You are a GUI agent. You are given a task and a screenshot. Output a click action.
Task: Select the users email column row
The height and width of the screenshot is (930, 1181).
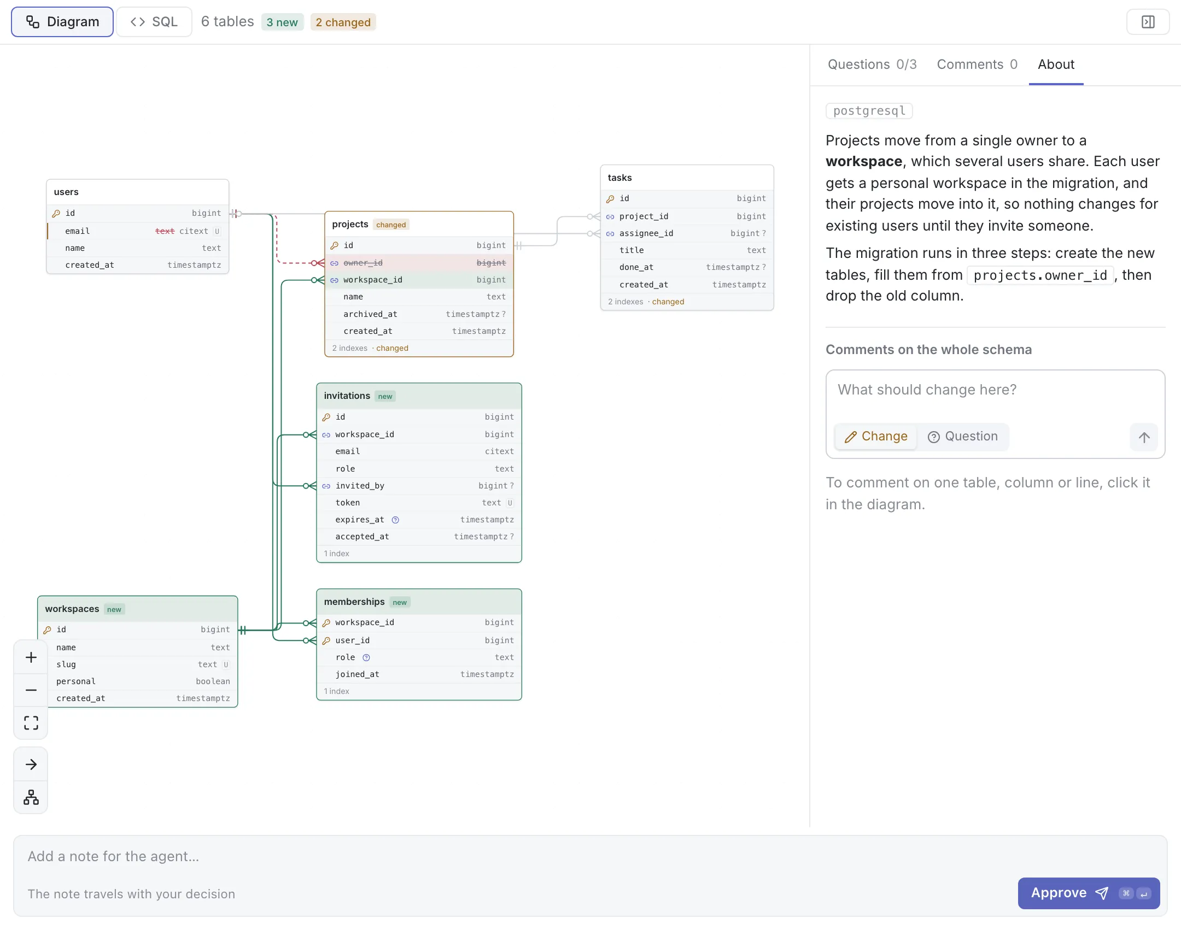[x=138, y=231]
